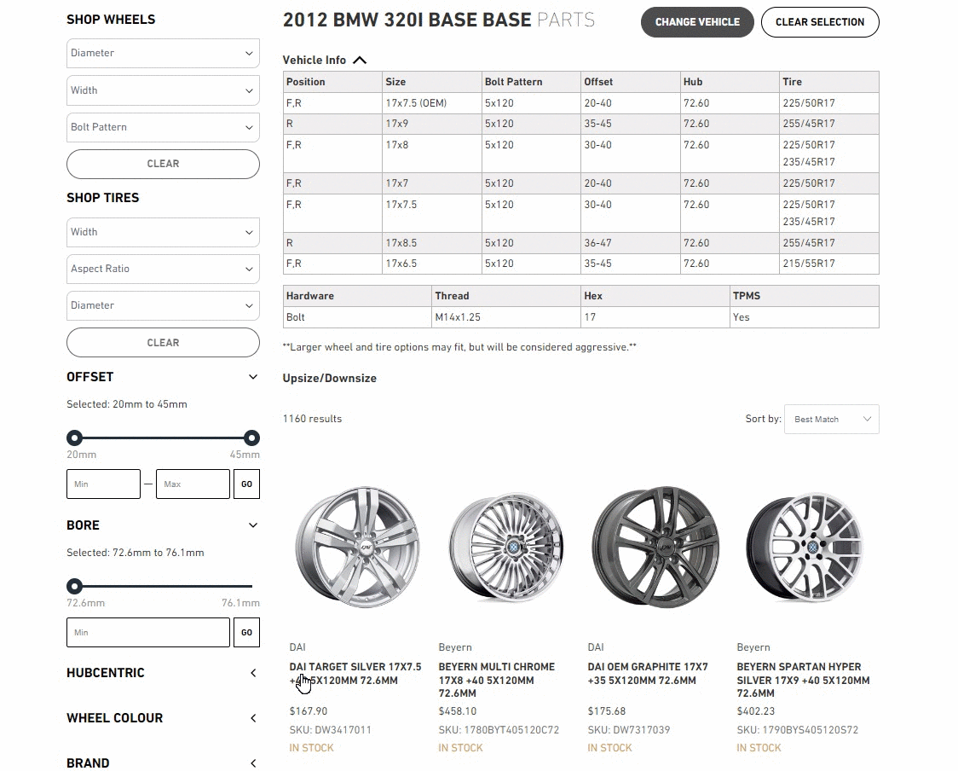Collapse the Bore filter section chevron
The height and width of the screenshot is (771, 958).
click(x=253, y=525)
